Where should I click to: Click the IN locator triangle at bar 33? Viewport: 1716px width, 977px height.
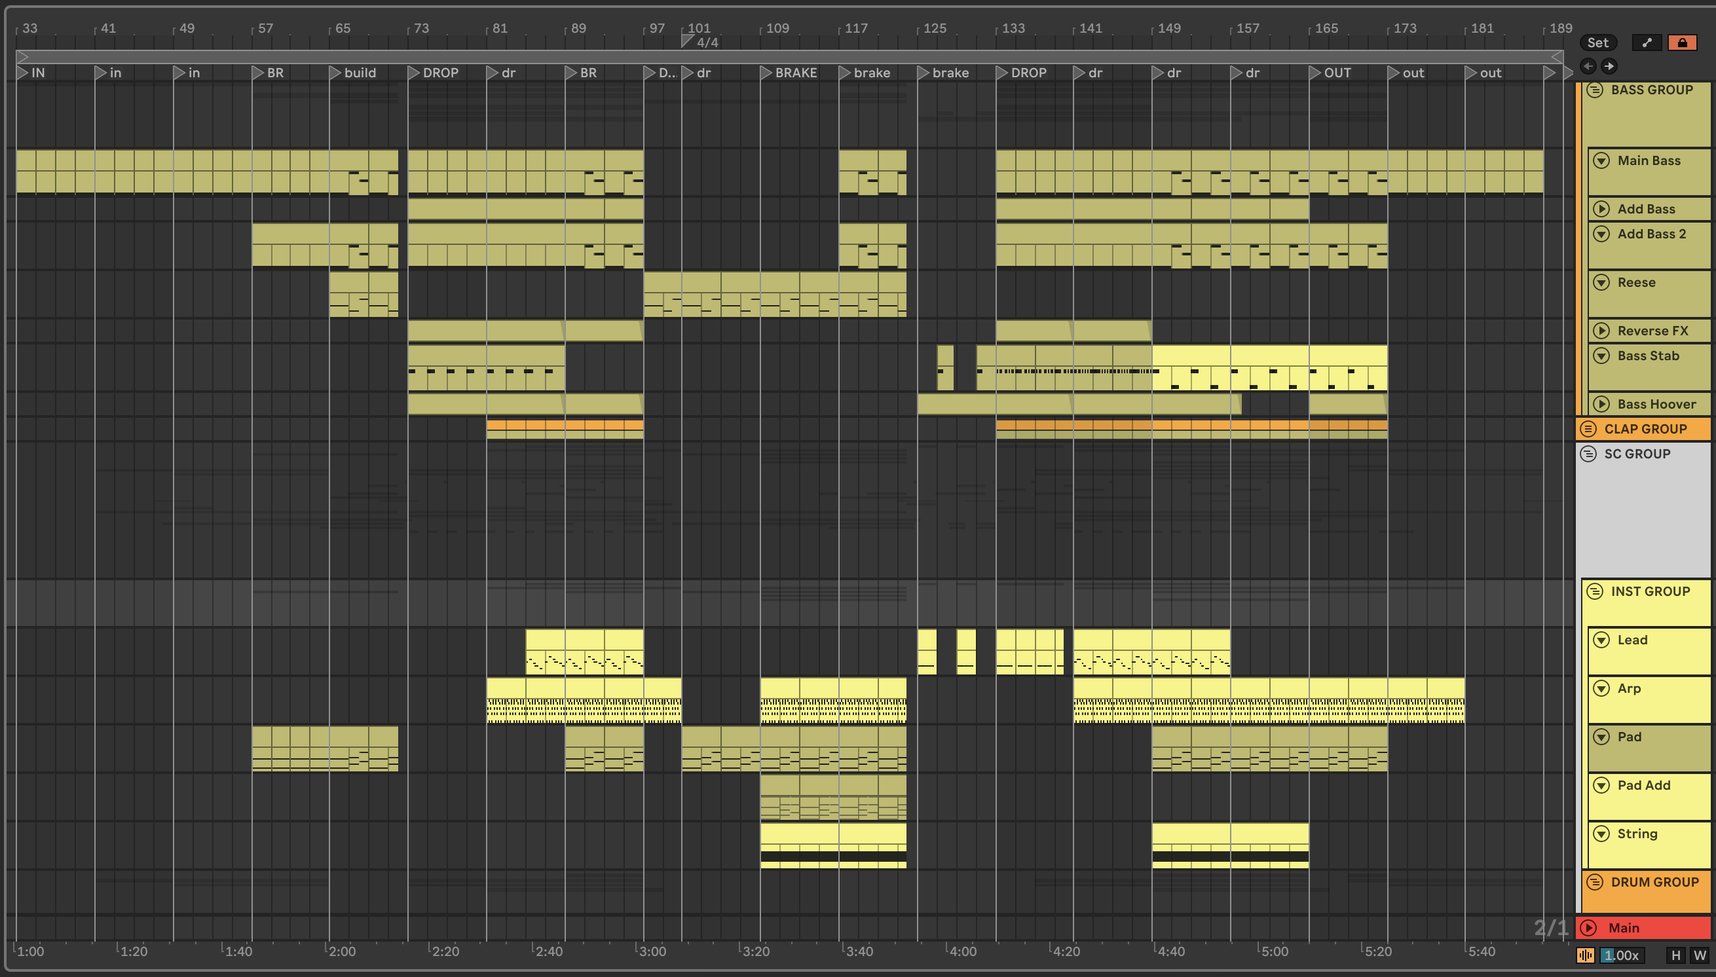22,73
